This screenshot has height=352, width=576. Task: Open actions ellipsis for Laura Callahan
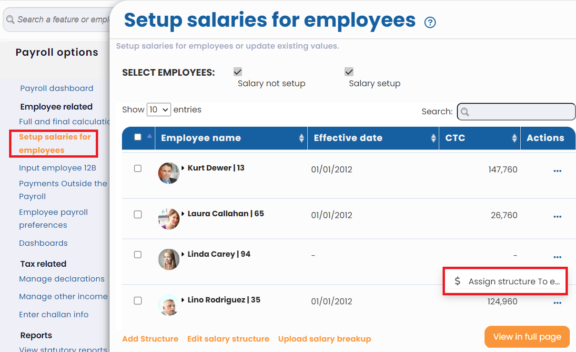pyautogui.click(x=557, y=217)
